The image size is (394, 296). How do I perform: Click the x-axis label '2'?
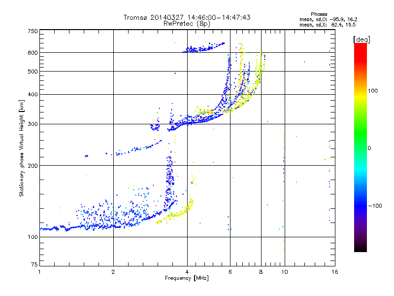(113, 272)
